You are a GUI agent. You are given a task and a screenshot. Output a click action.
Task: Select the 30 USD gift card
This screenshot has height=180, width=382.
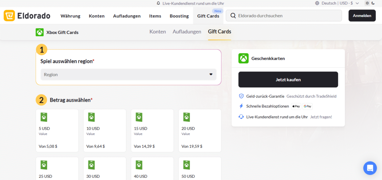pyautogui.click(x=105, y=168)
